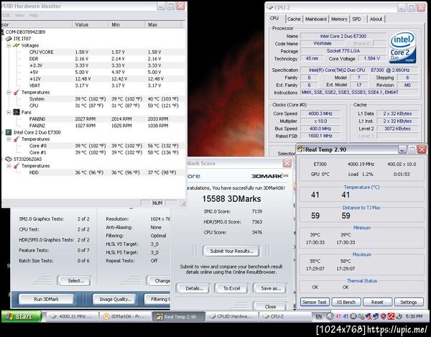The image size is (431, 337).
Task: Click the pink 41 Real Temp tray readout
Action: 338,317
